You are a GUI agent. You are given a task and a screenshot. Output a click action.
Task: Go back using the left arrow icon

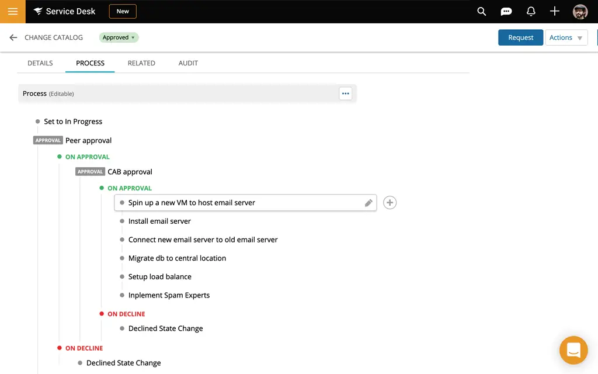(x=13, y=37)
